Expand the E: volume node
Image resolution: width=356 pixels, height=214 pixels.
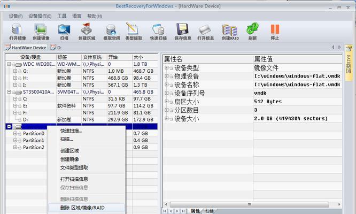[x=15, y=105]
